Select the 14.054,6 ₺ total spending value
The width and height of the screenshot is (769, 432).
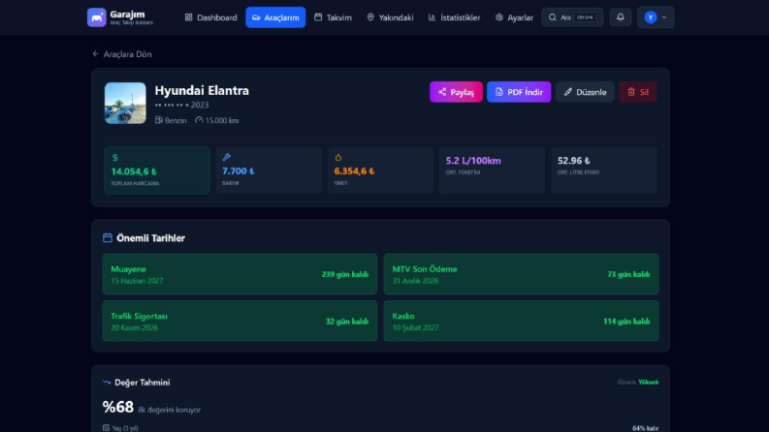[134, 171]
